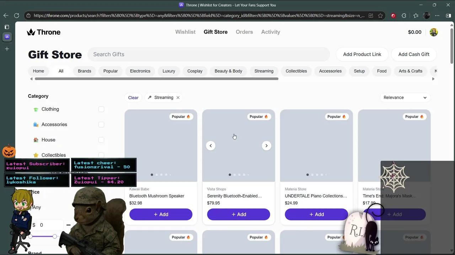
Task: Click the Throne logo
Action: pos(44,32)
